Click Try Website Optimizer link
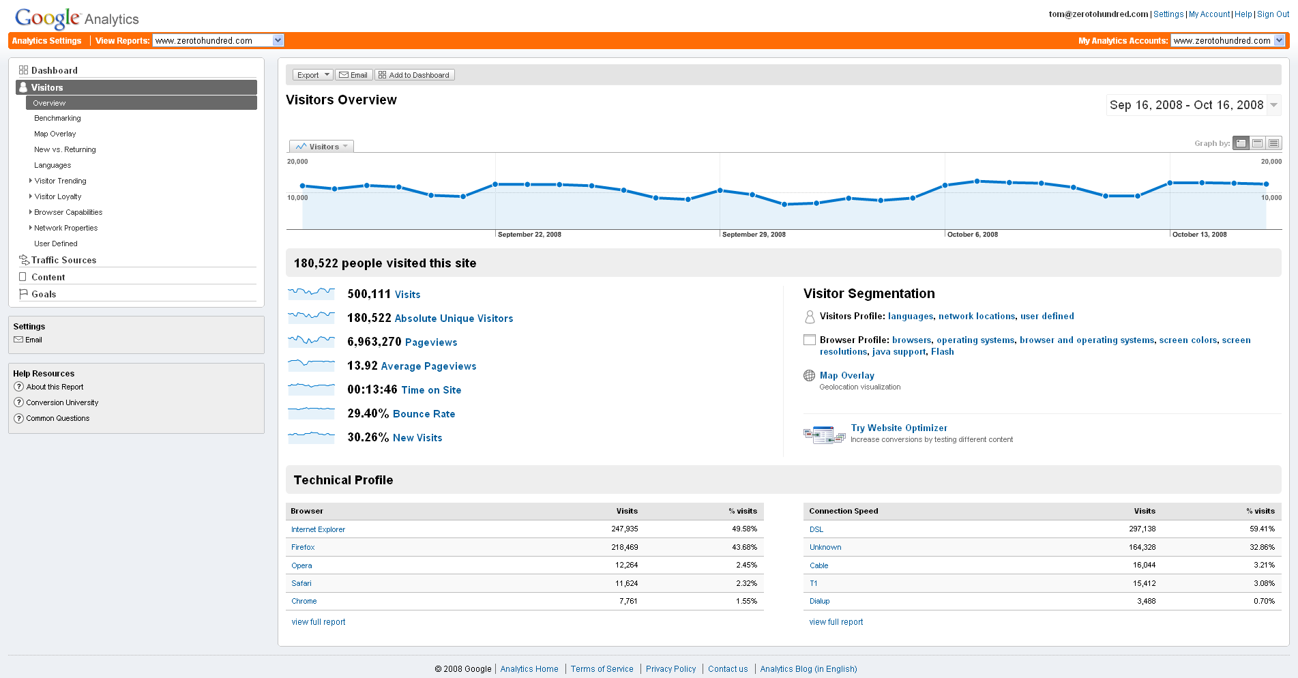This screenshot has width=1298, height=678. (x=899, y=428)
